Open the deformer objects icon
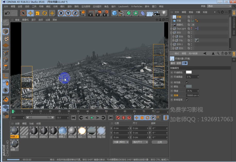236x162 pixels. pyautogui.click(x=143, y=13)
